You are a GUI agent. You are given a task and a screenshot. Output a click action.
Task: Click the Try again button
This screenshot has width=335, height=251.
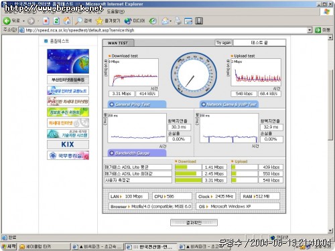(x=224, y=43)
